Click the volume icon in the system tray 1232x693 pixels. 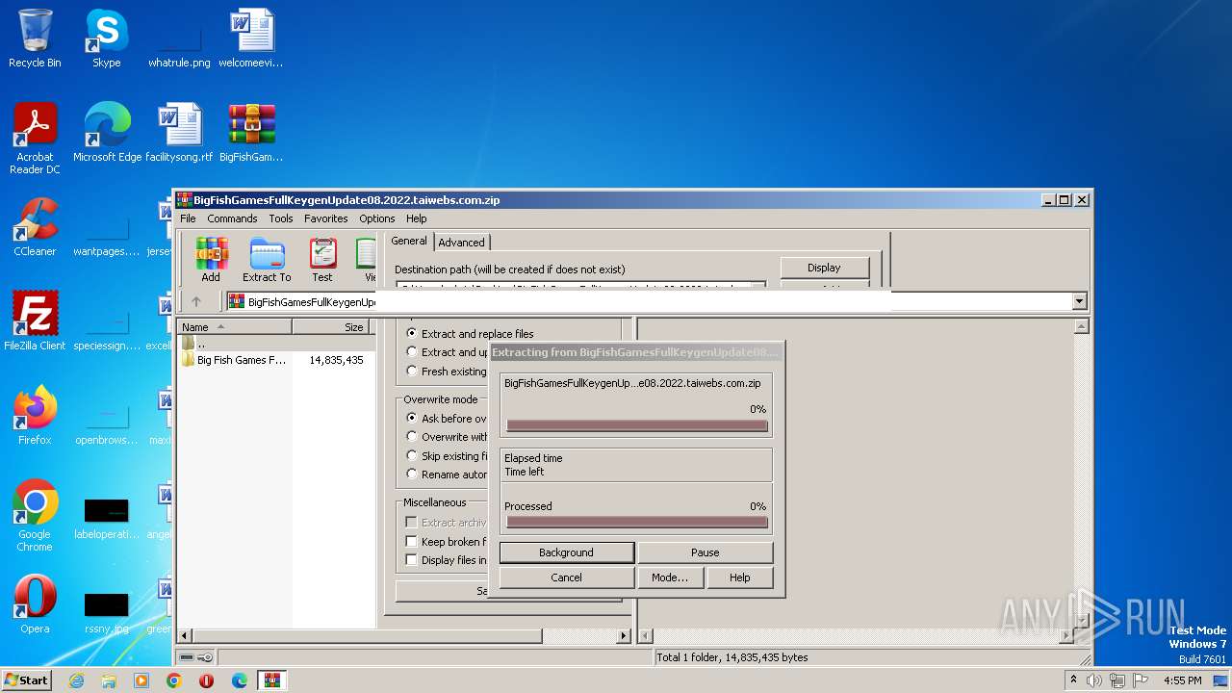coord(1094,680)
